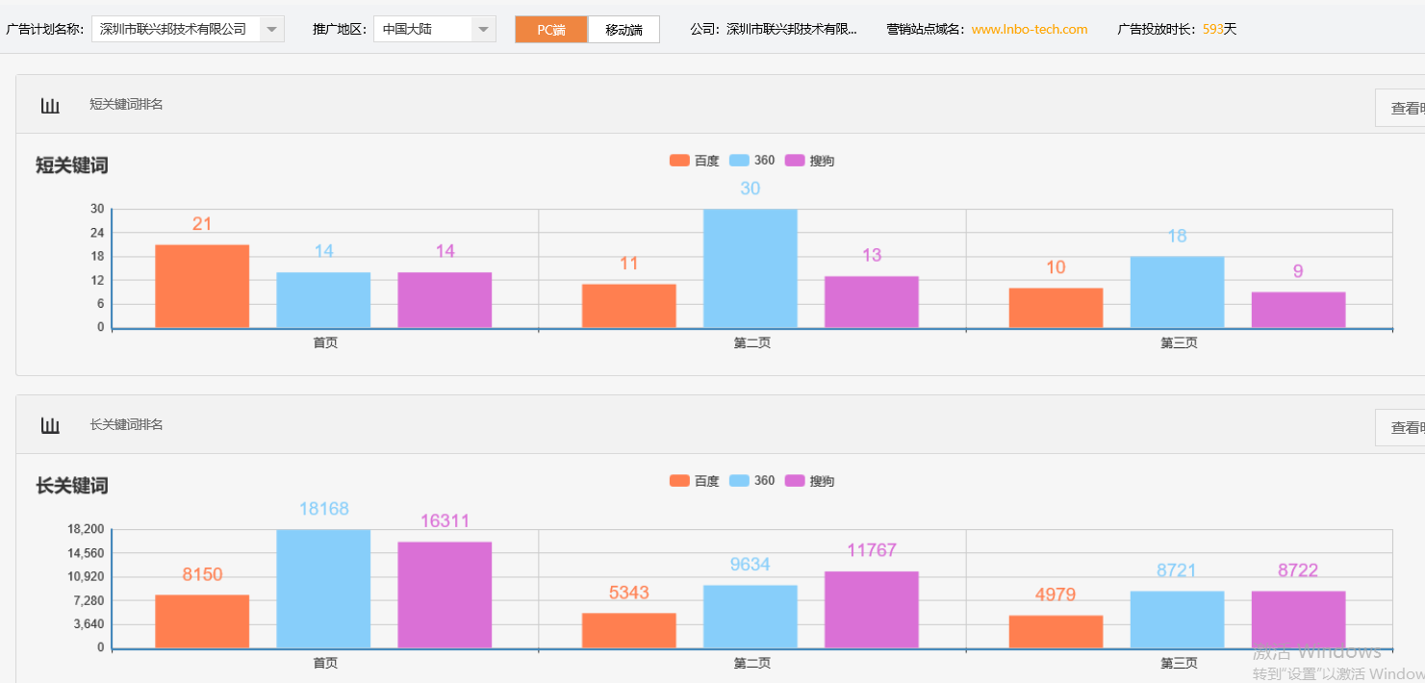Viewport: 1425px width, 683px height.
Task: Click the 360 第二页 bar showing 30
Action: [750, 268]
